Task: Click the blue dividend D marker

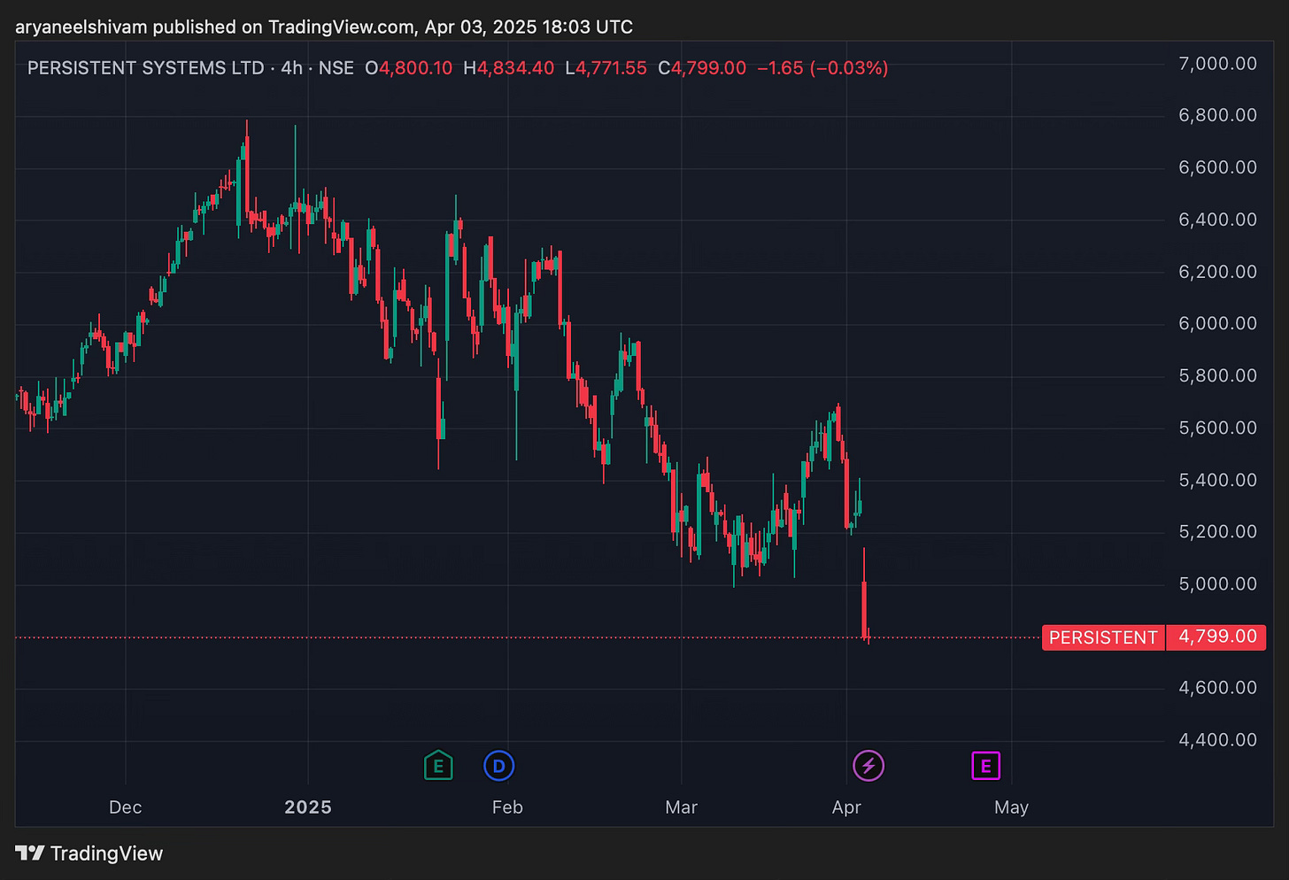Action: tap(499, 766)
